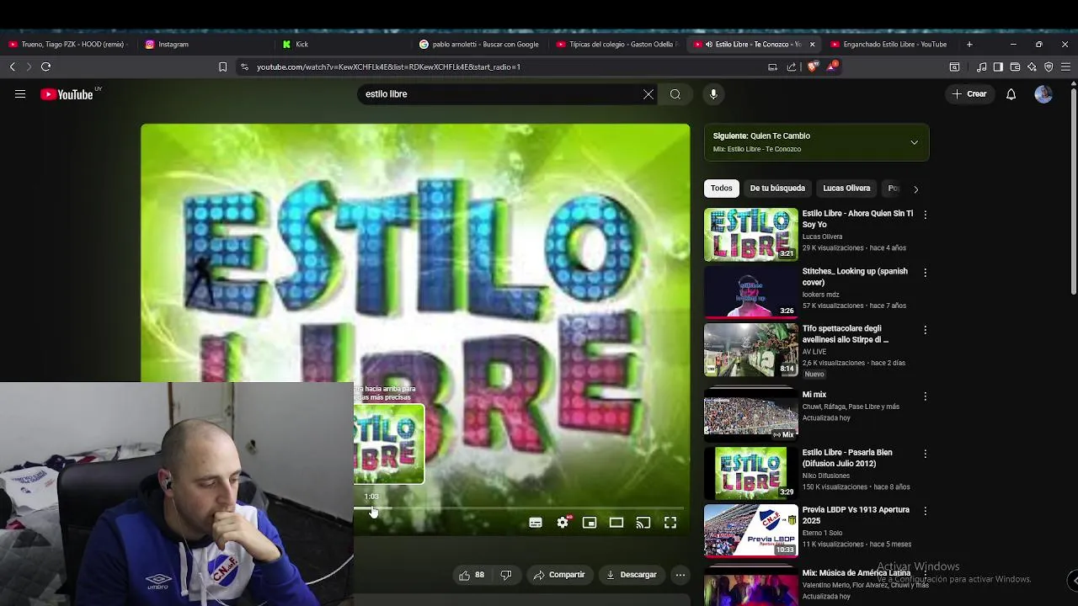Open YouTube notifications bell
This screenshot has height=606, width=1078.
[1011, 94]
